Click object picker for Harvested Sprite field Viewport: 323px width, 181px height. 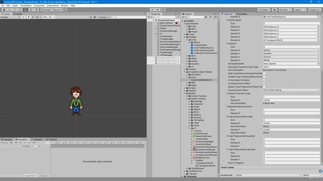318,64
